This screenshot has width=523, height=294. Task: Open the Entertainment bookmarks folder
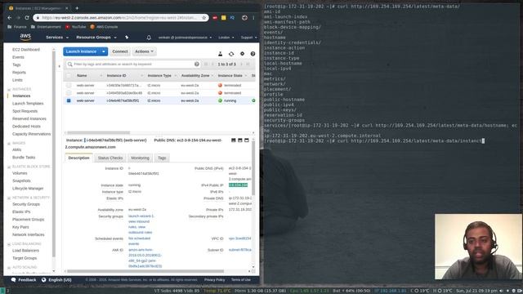(46, 27)
